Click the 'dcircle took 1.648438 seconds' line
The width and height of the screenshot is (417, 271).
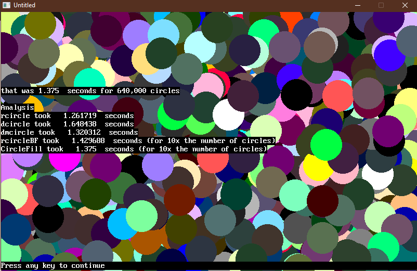pyautogui.click(x=67, y=124)
